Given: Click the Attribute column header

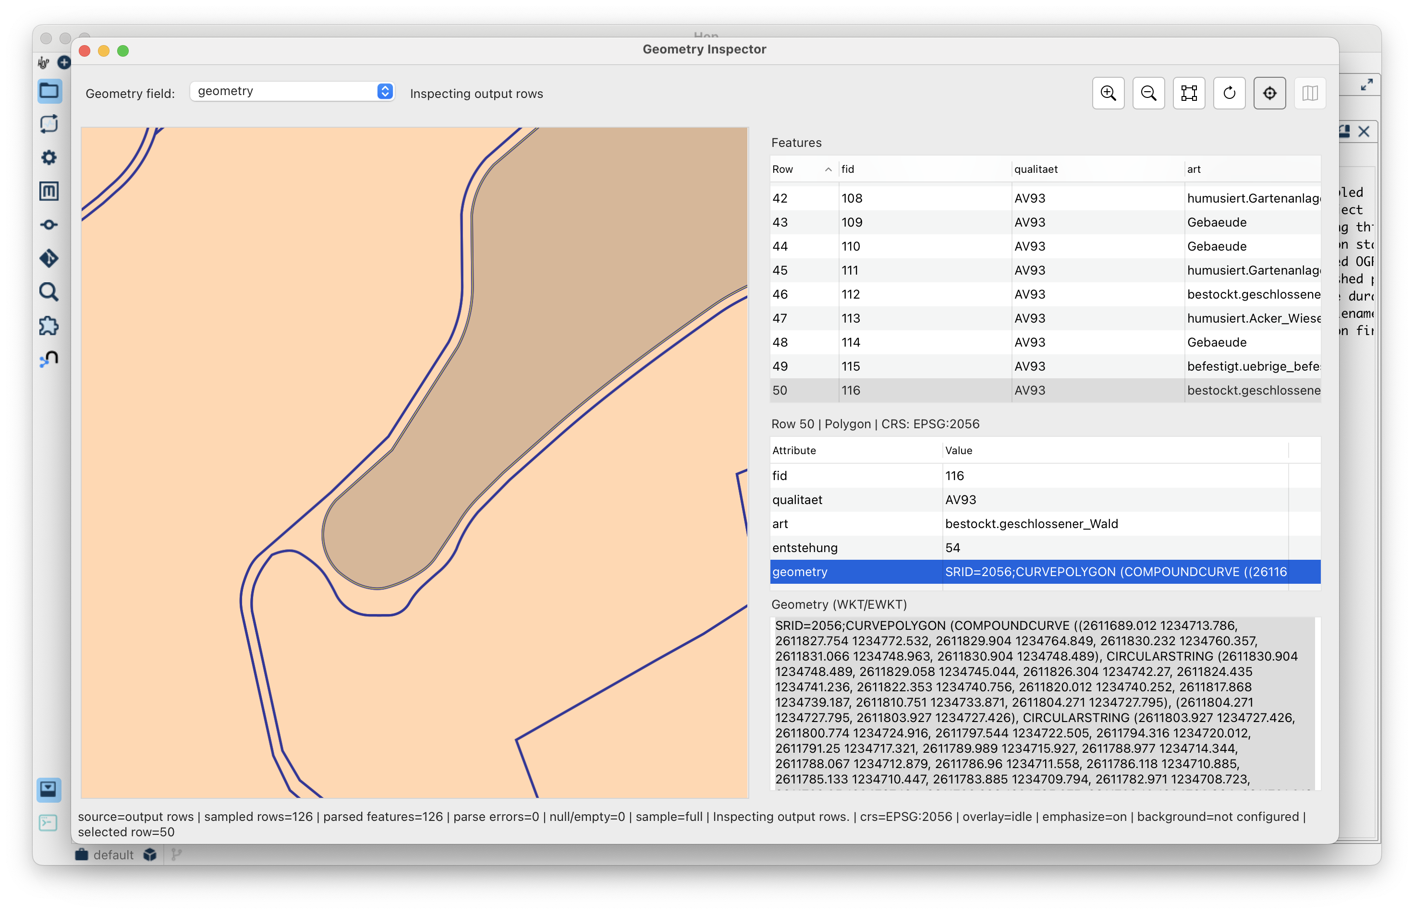Looking at the screenshot, I should (x=855, y=451).
